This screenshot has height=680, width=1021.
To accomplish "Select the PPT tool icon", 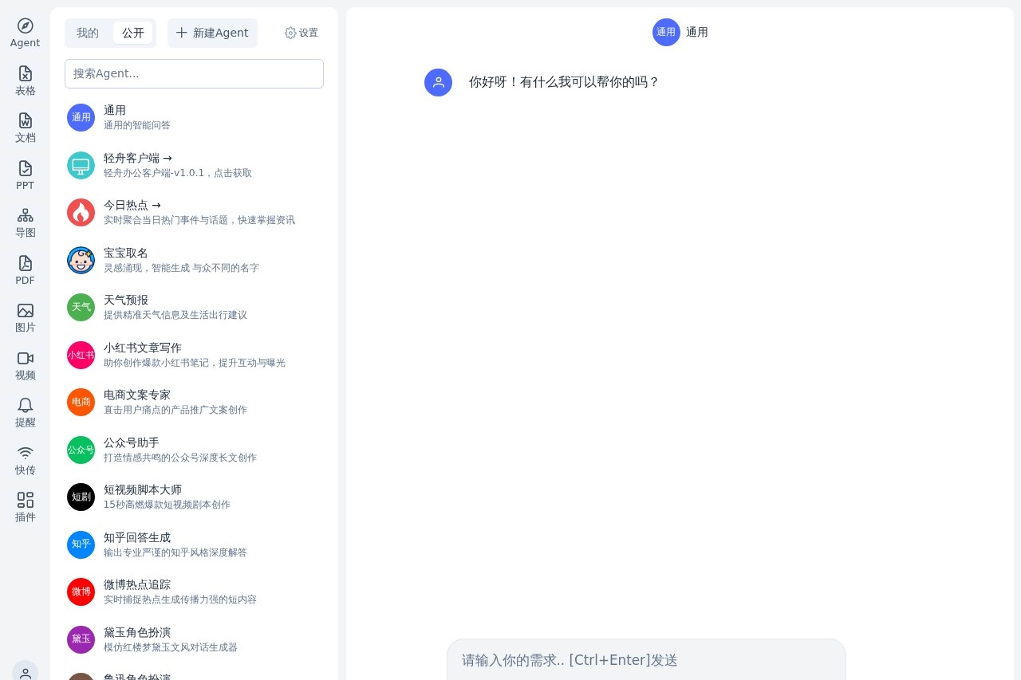I will [25, 175].
